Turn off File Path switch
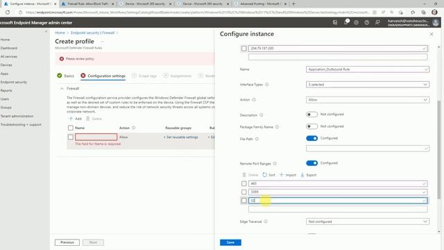444x250 pixels. point(311,138)
